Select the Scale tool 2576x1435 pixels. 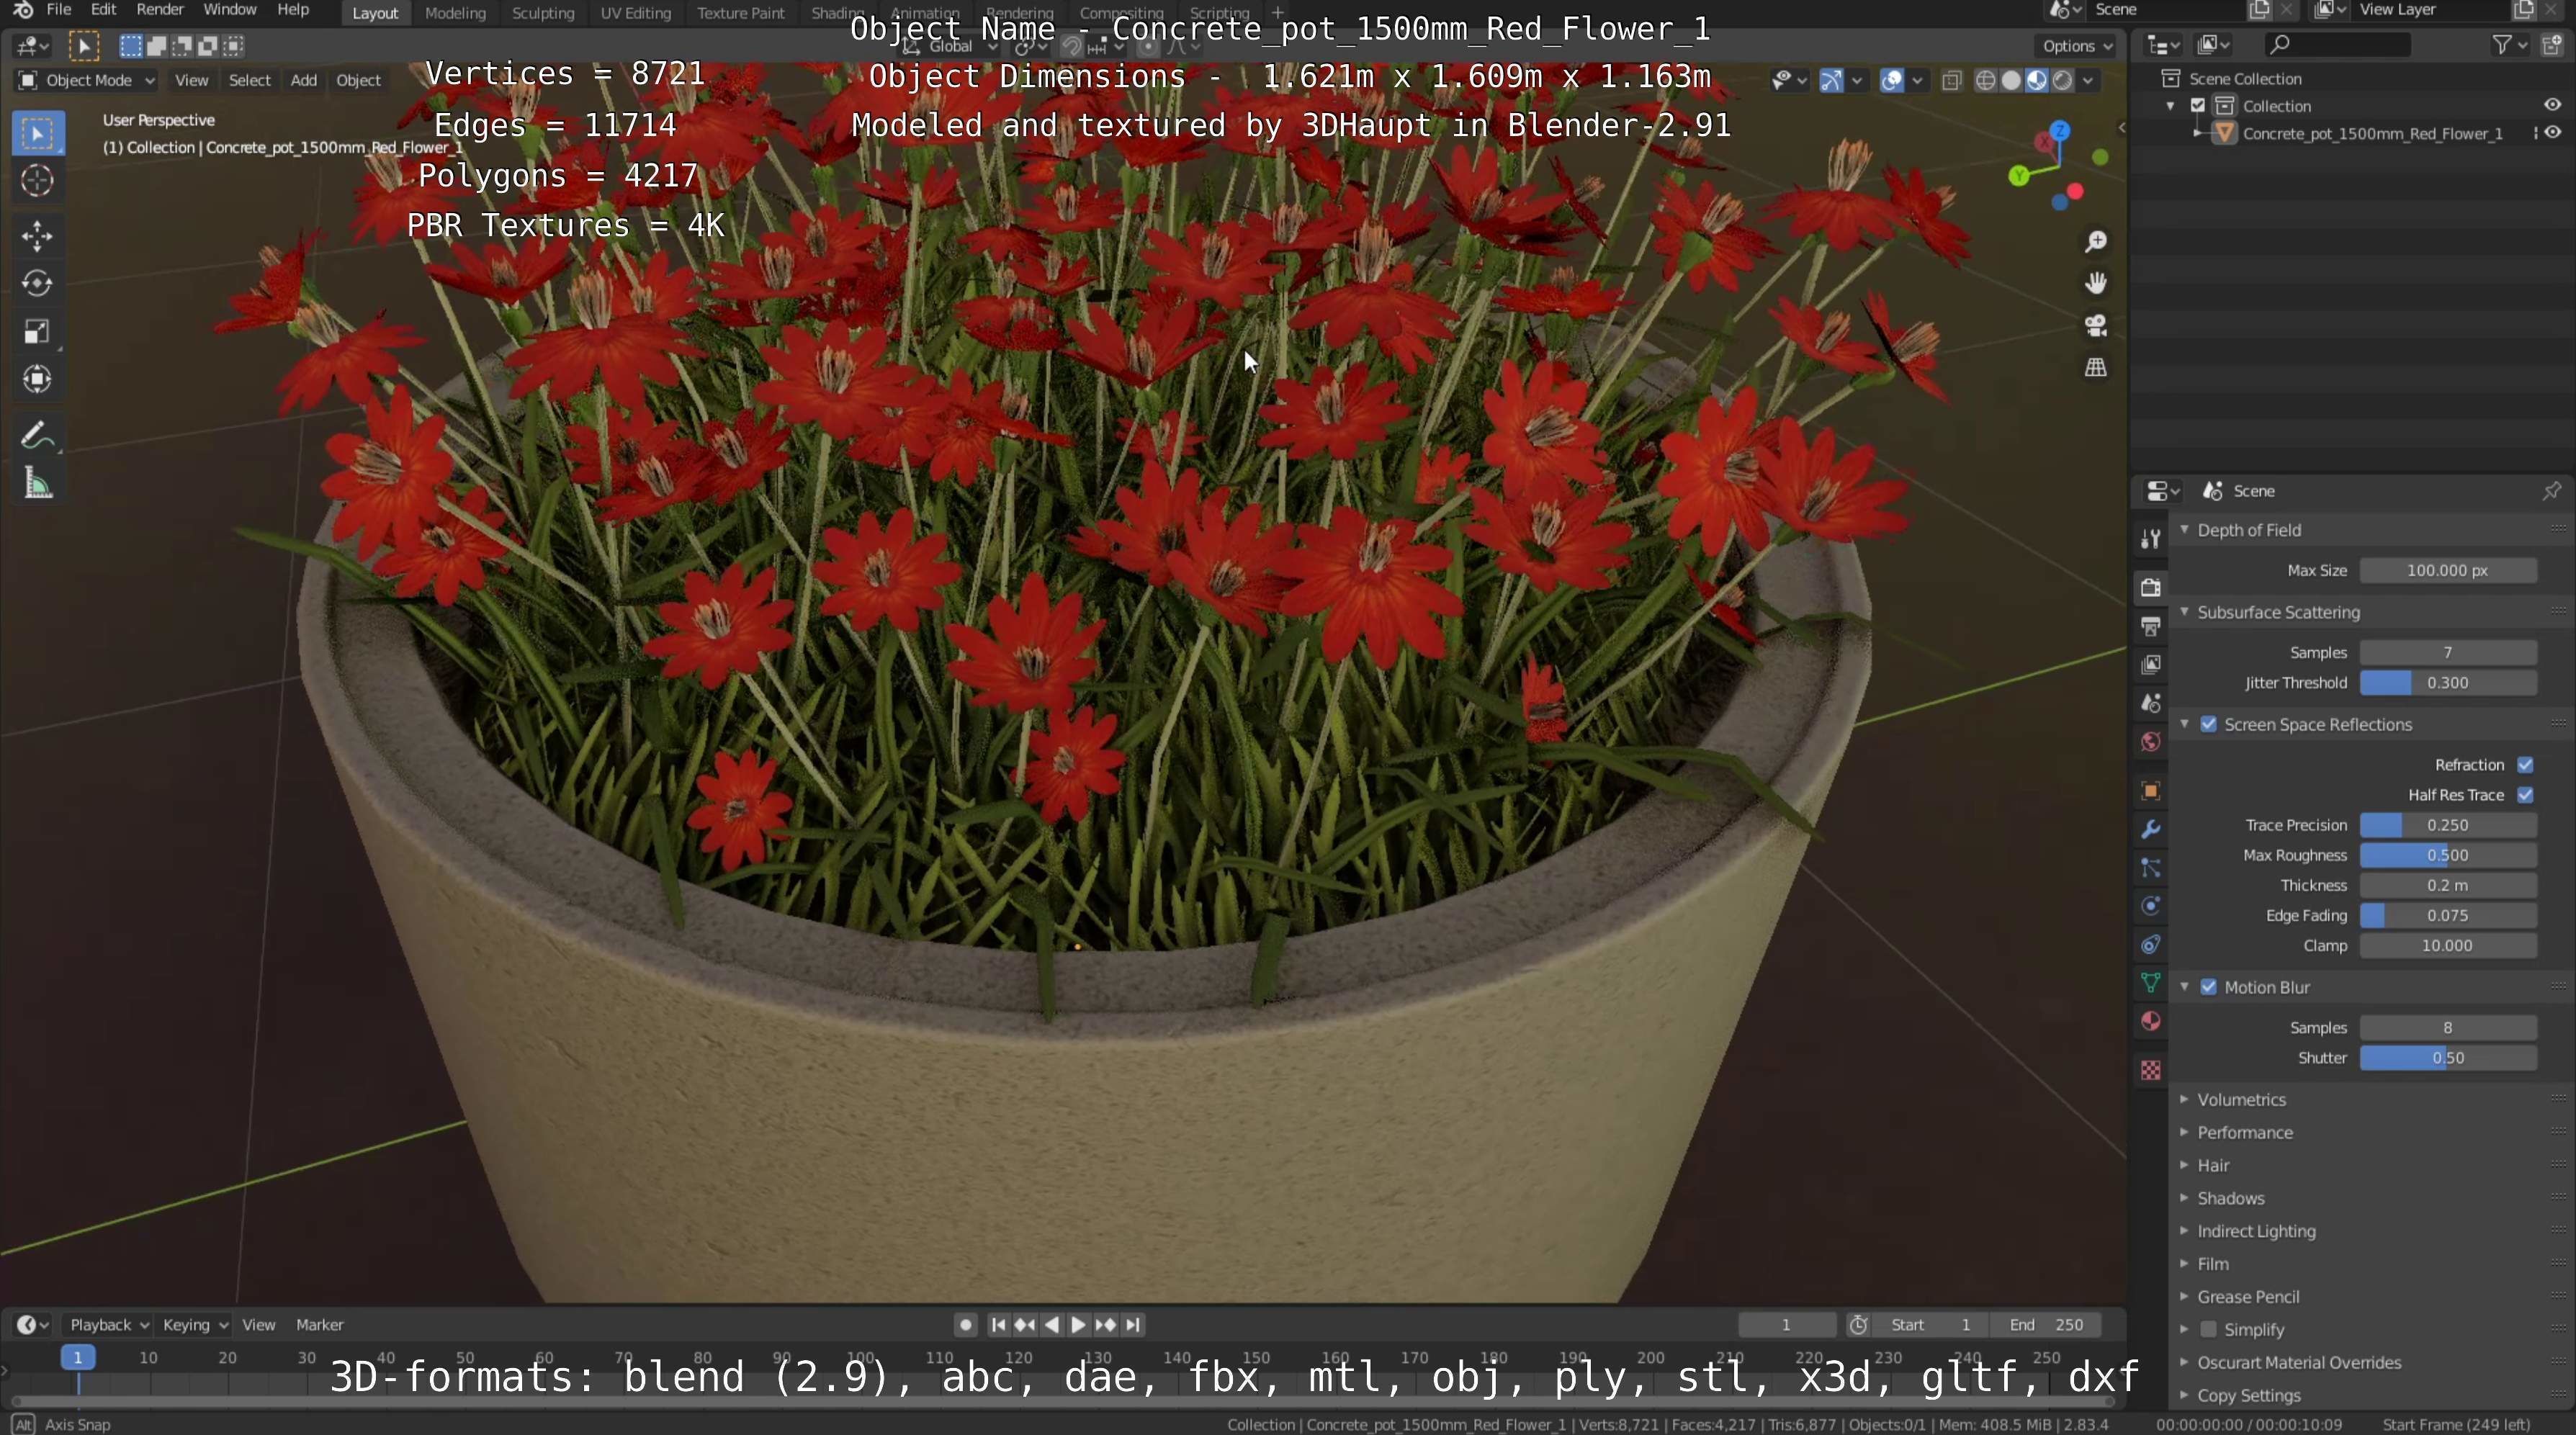click(38, 332)
